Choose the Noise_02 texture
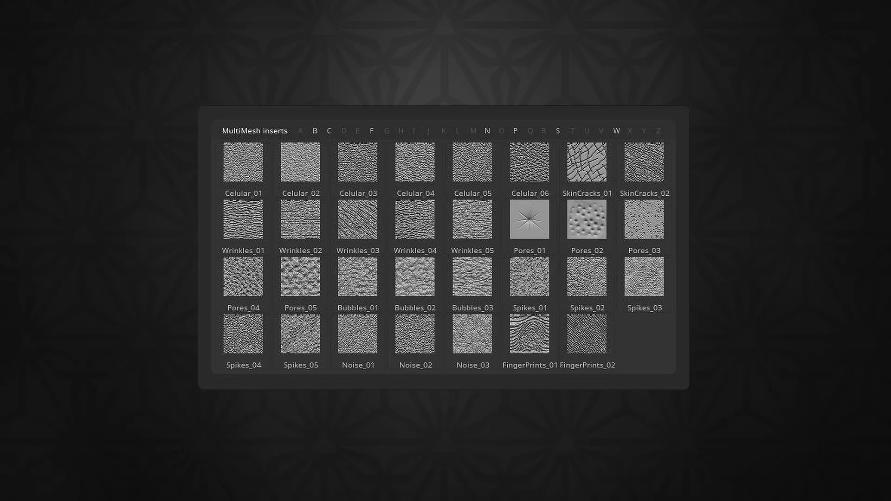 [x=415, y=334]
